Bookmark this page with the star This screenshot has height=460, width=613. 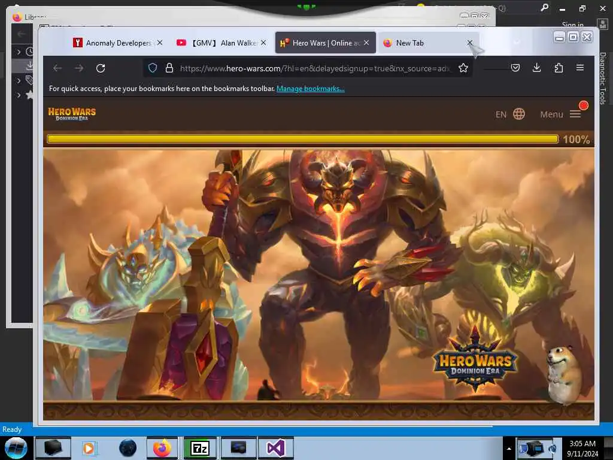pos(463,68)
